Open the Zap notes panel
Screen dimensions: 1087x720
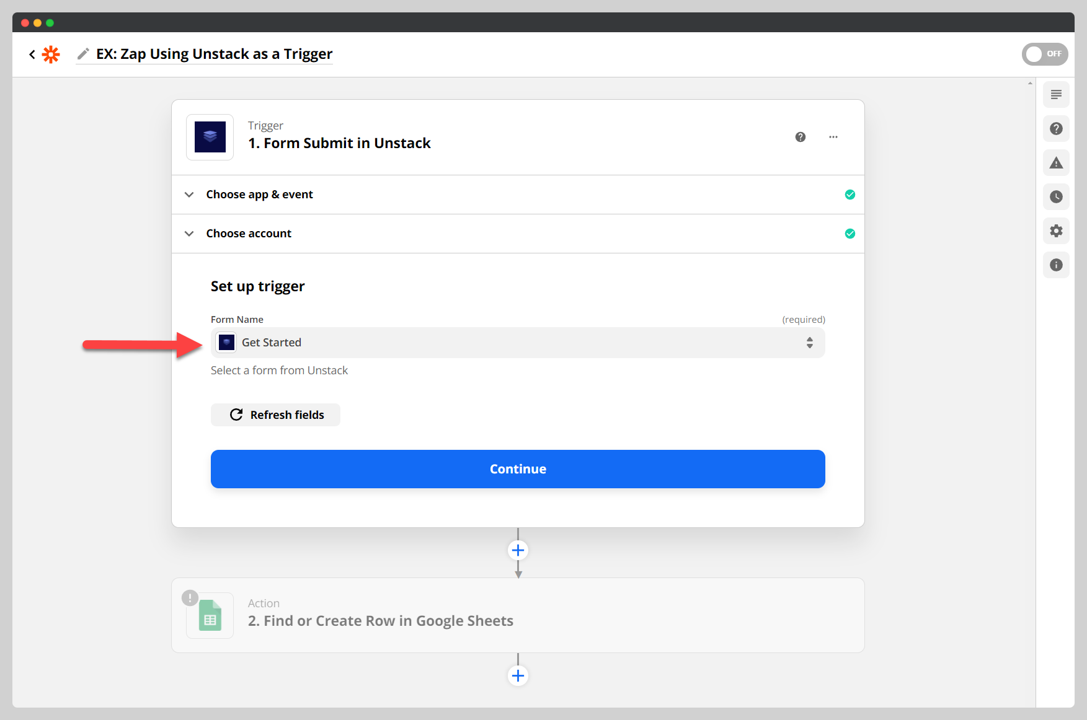pos(1056,94)
